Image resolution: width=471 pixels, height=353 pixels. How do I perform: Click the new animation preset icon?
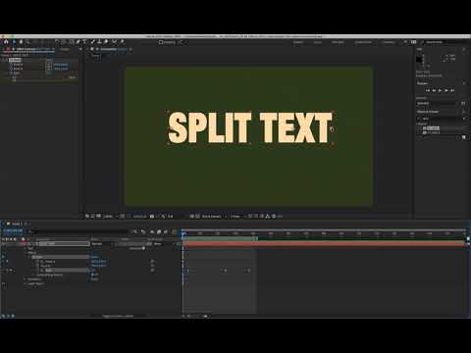point(463,137)
